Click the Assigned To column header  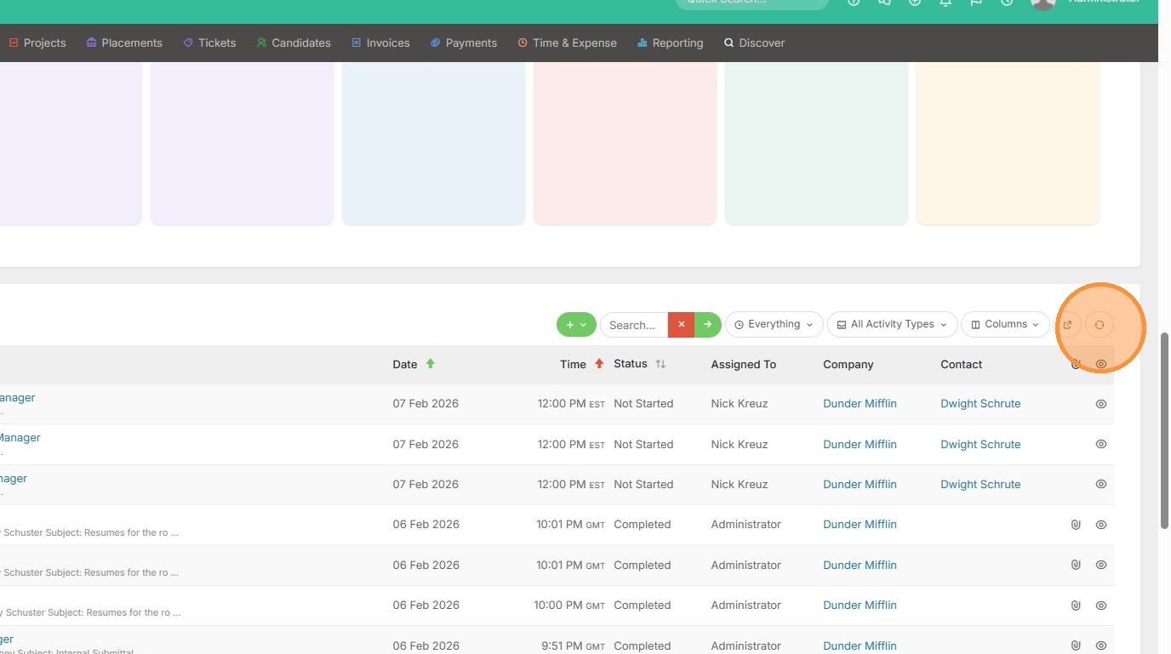click(743, 364)
